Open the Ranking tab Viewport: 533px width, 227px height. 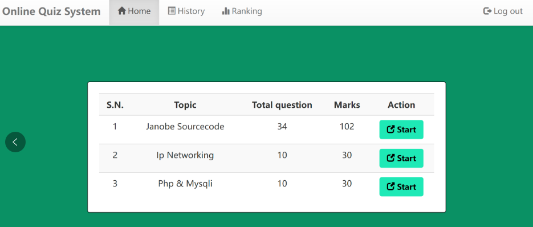click(x=242, y=12)
